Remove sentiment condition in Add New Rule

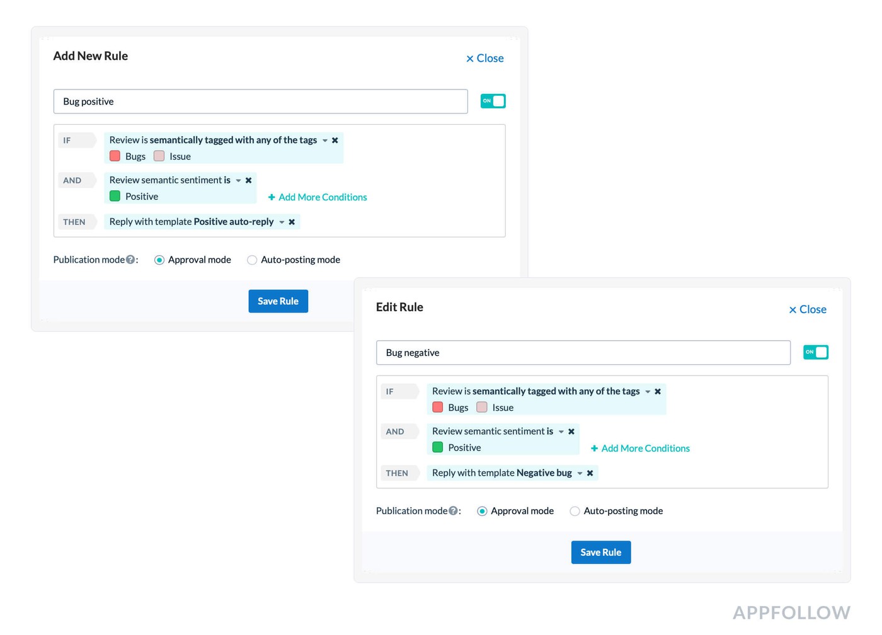(249, 180)
